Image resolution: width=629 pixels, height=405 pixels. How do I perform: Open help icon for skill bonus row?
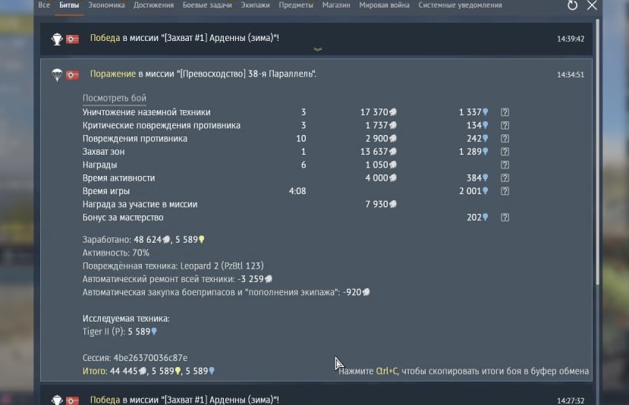(505, 218)
